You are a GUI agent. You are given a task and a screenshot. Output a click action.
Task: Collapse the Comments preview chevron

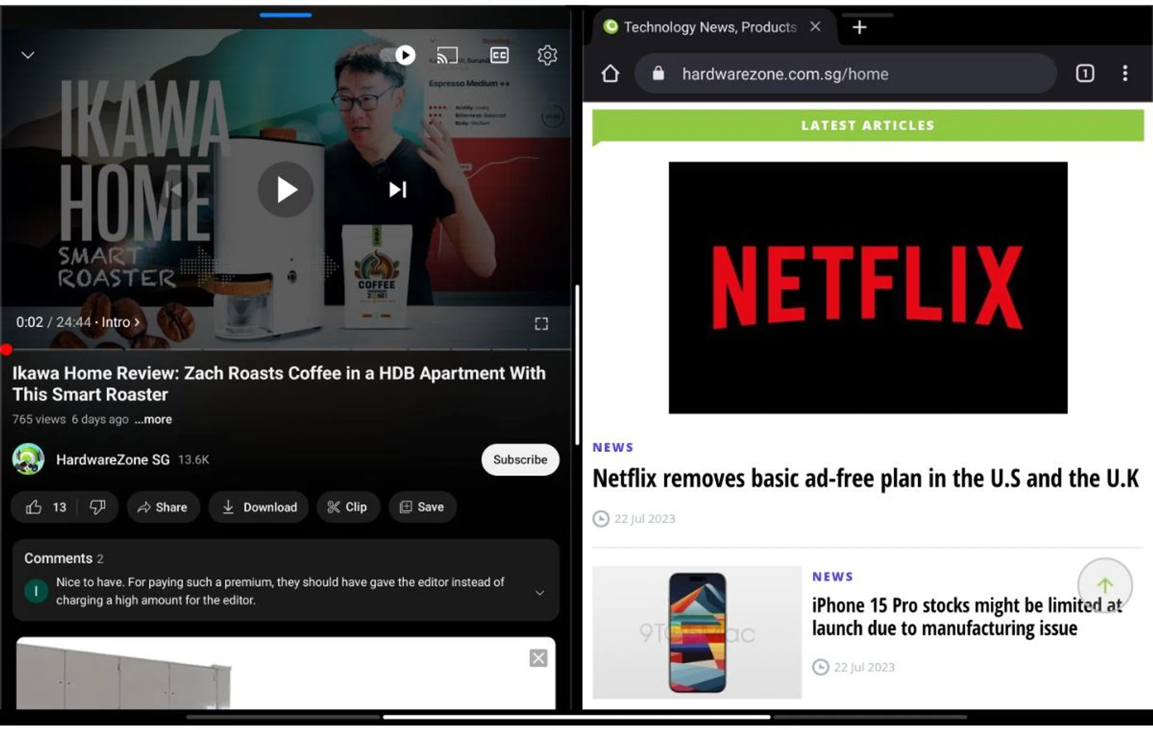click(539, 593)
